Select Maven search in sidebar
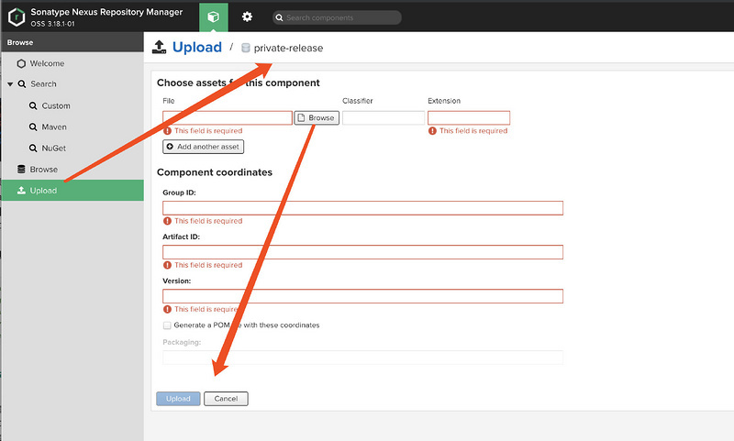The height and width of the screenshot is (441, 734). (x=54, y=127)
